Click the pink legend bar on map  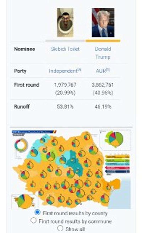point(117,168)
